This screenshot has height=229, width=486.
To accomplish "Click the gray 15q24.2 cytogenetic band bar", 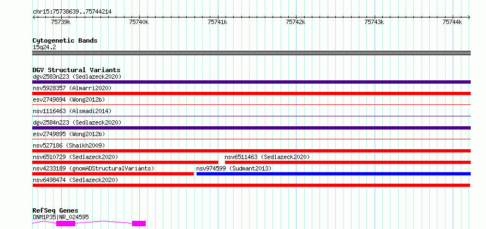I will point(252,53).
